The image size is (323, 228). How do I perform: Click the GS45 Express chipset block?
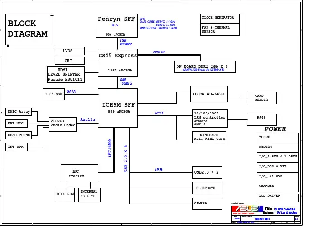click(x=118, y=62)
